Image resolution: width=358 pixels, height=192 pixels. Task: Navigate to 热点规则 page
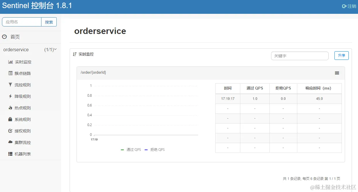(x=23, y=108)
